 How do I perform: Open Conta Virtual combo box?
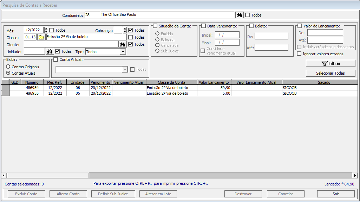[x=92, y=69]
